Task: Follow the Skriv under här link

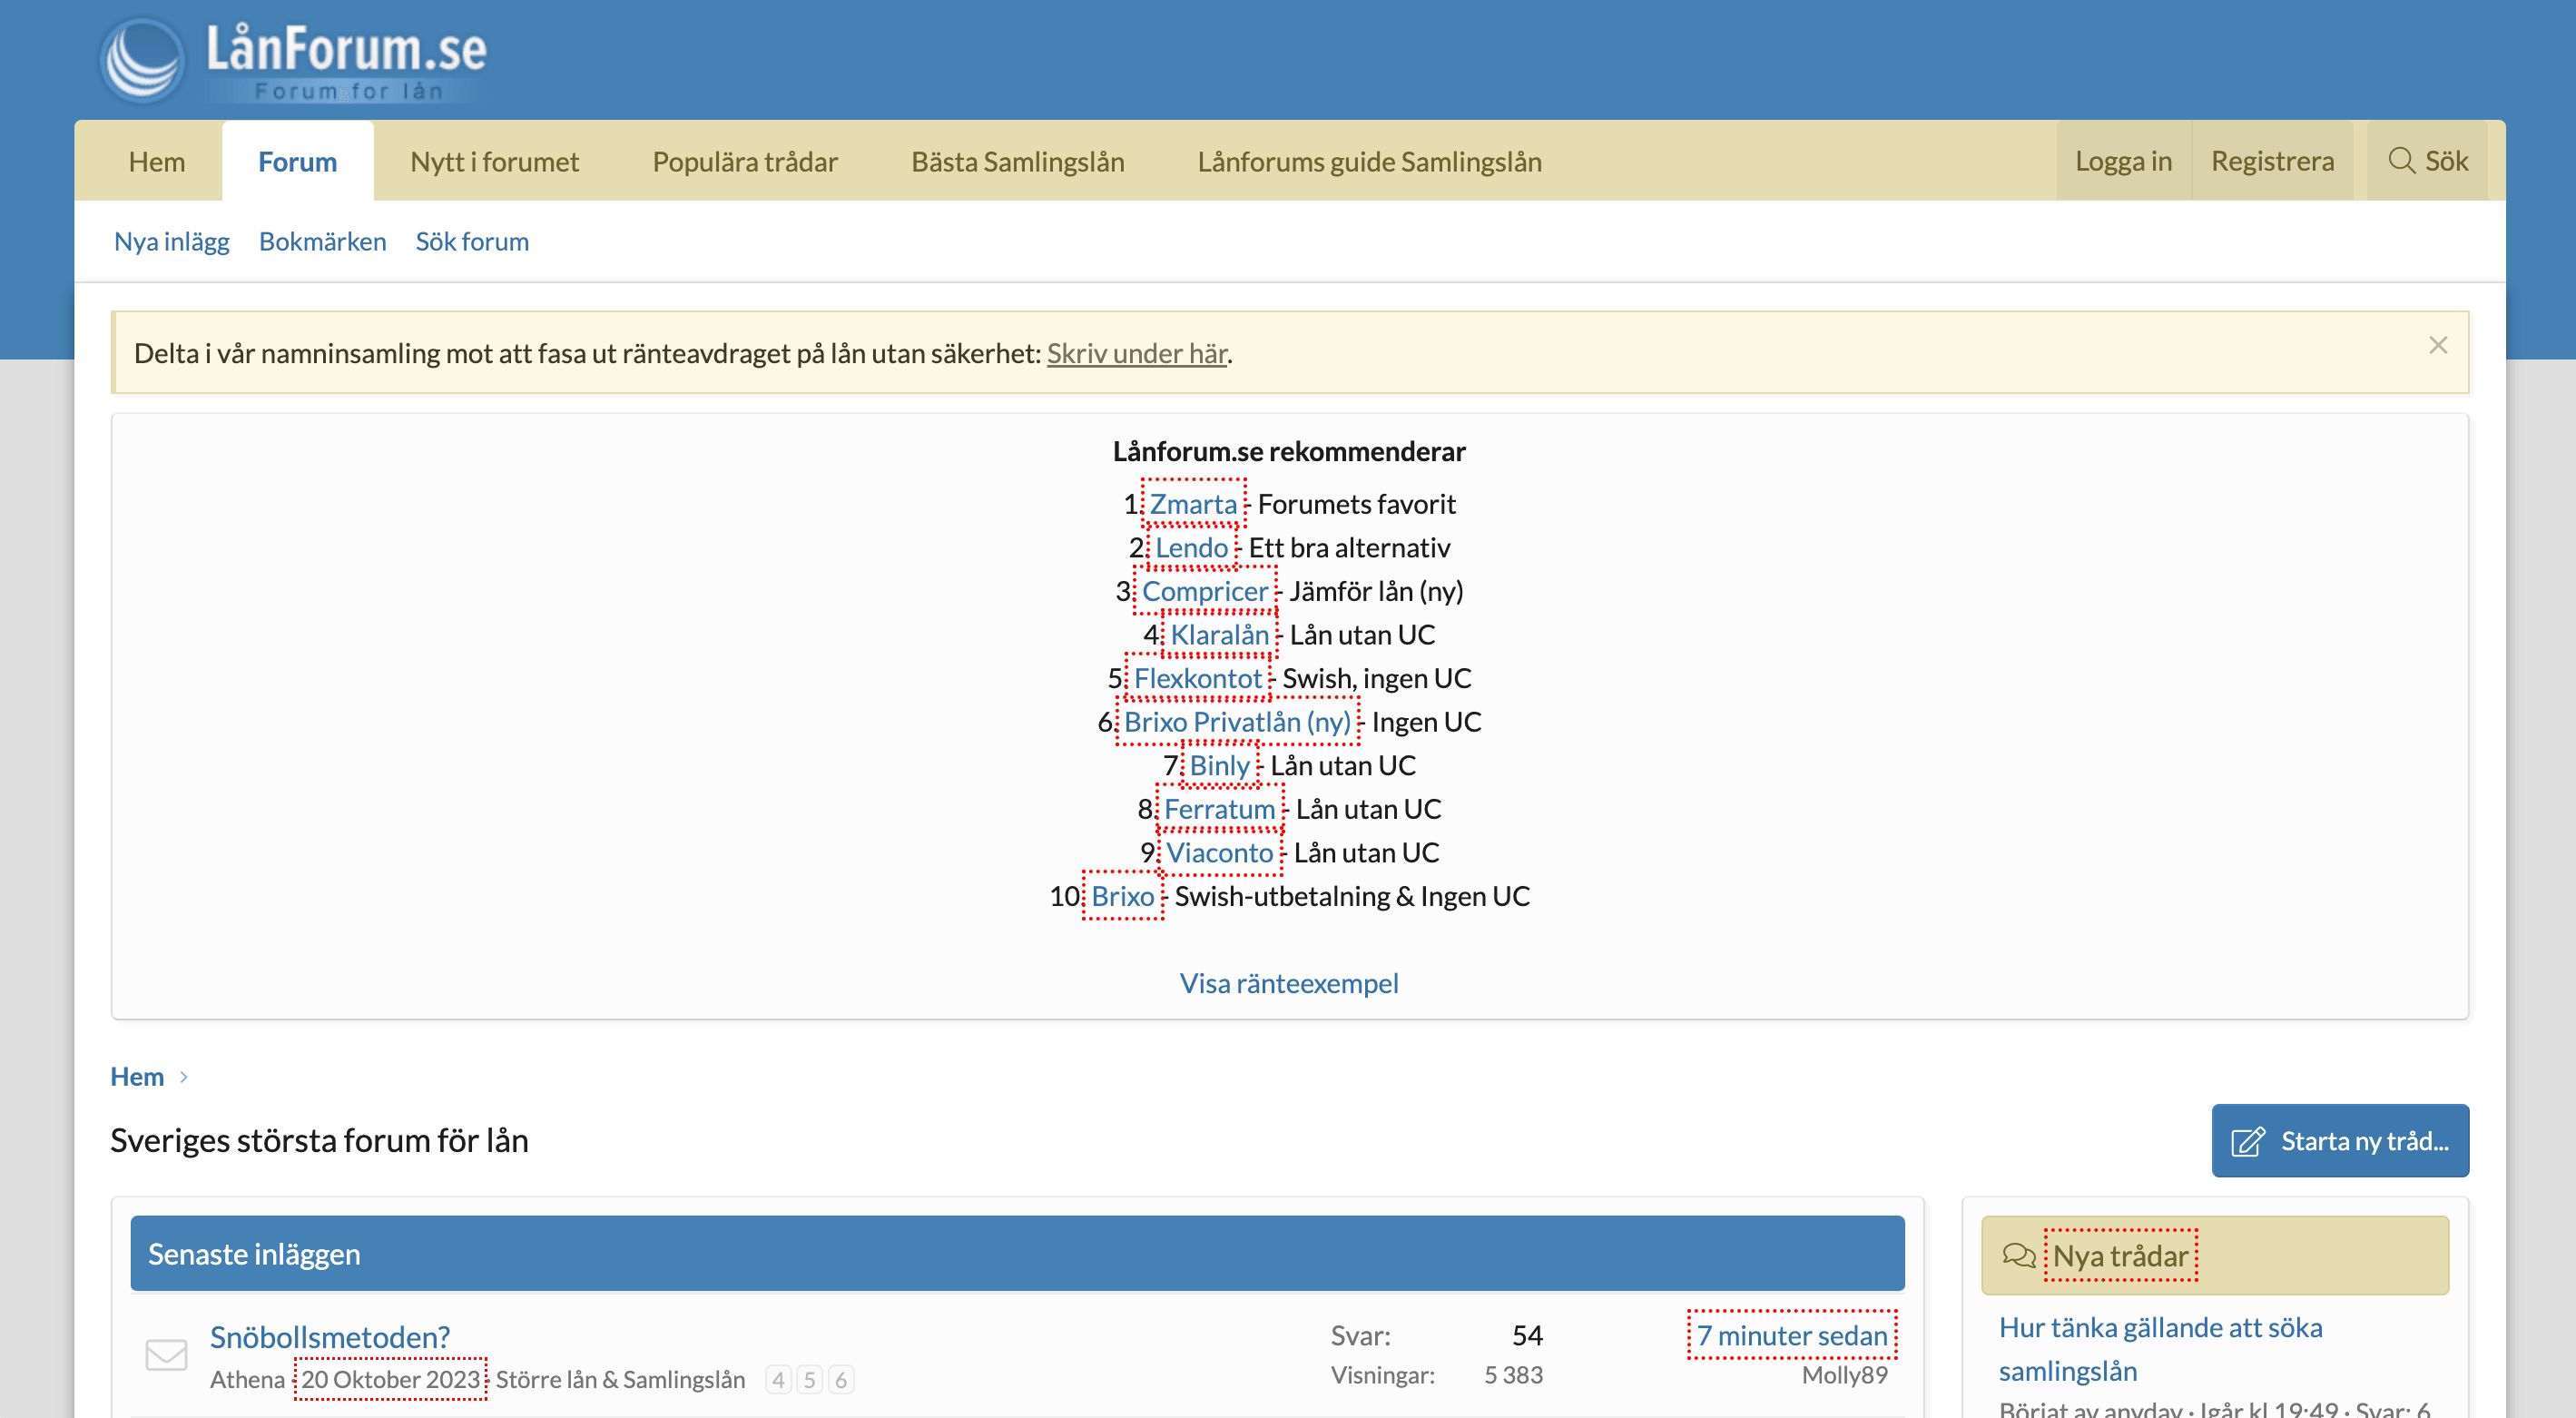Action: (1136, 353)
